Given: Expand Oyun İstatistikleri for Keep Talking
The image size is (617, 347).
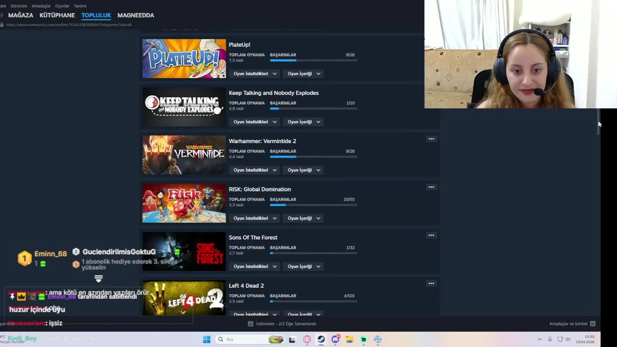Looking at the screenshot, I should click(x=255, y=122).
